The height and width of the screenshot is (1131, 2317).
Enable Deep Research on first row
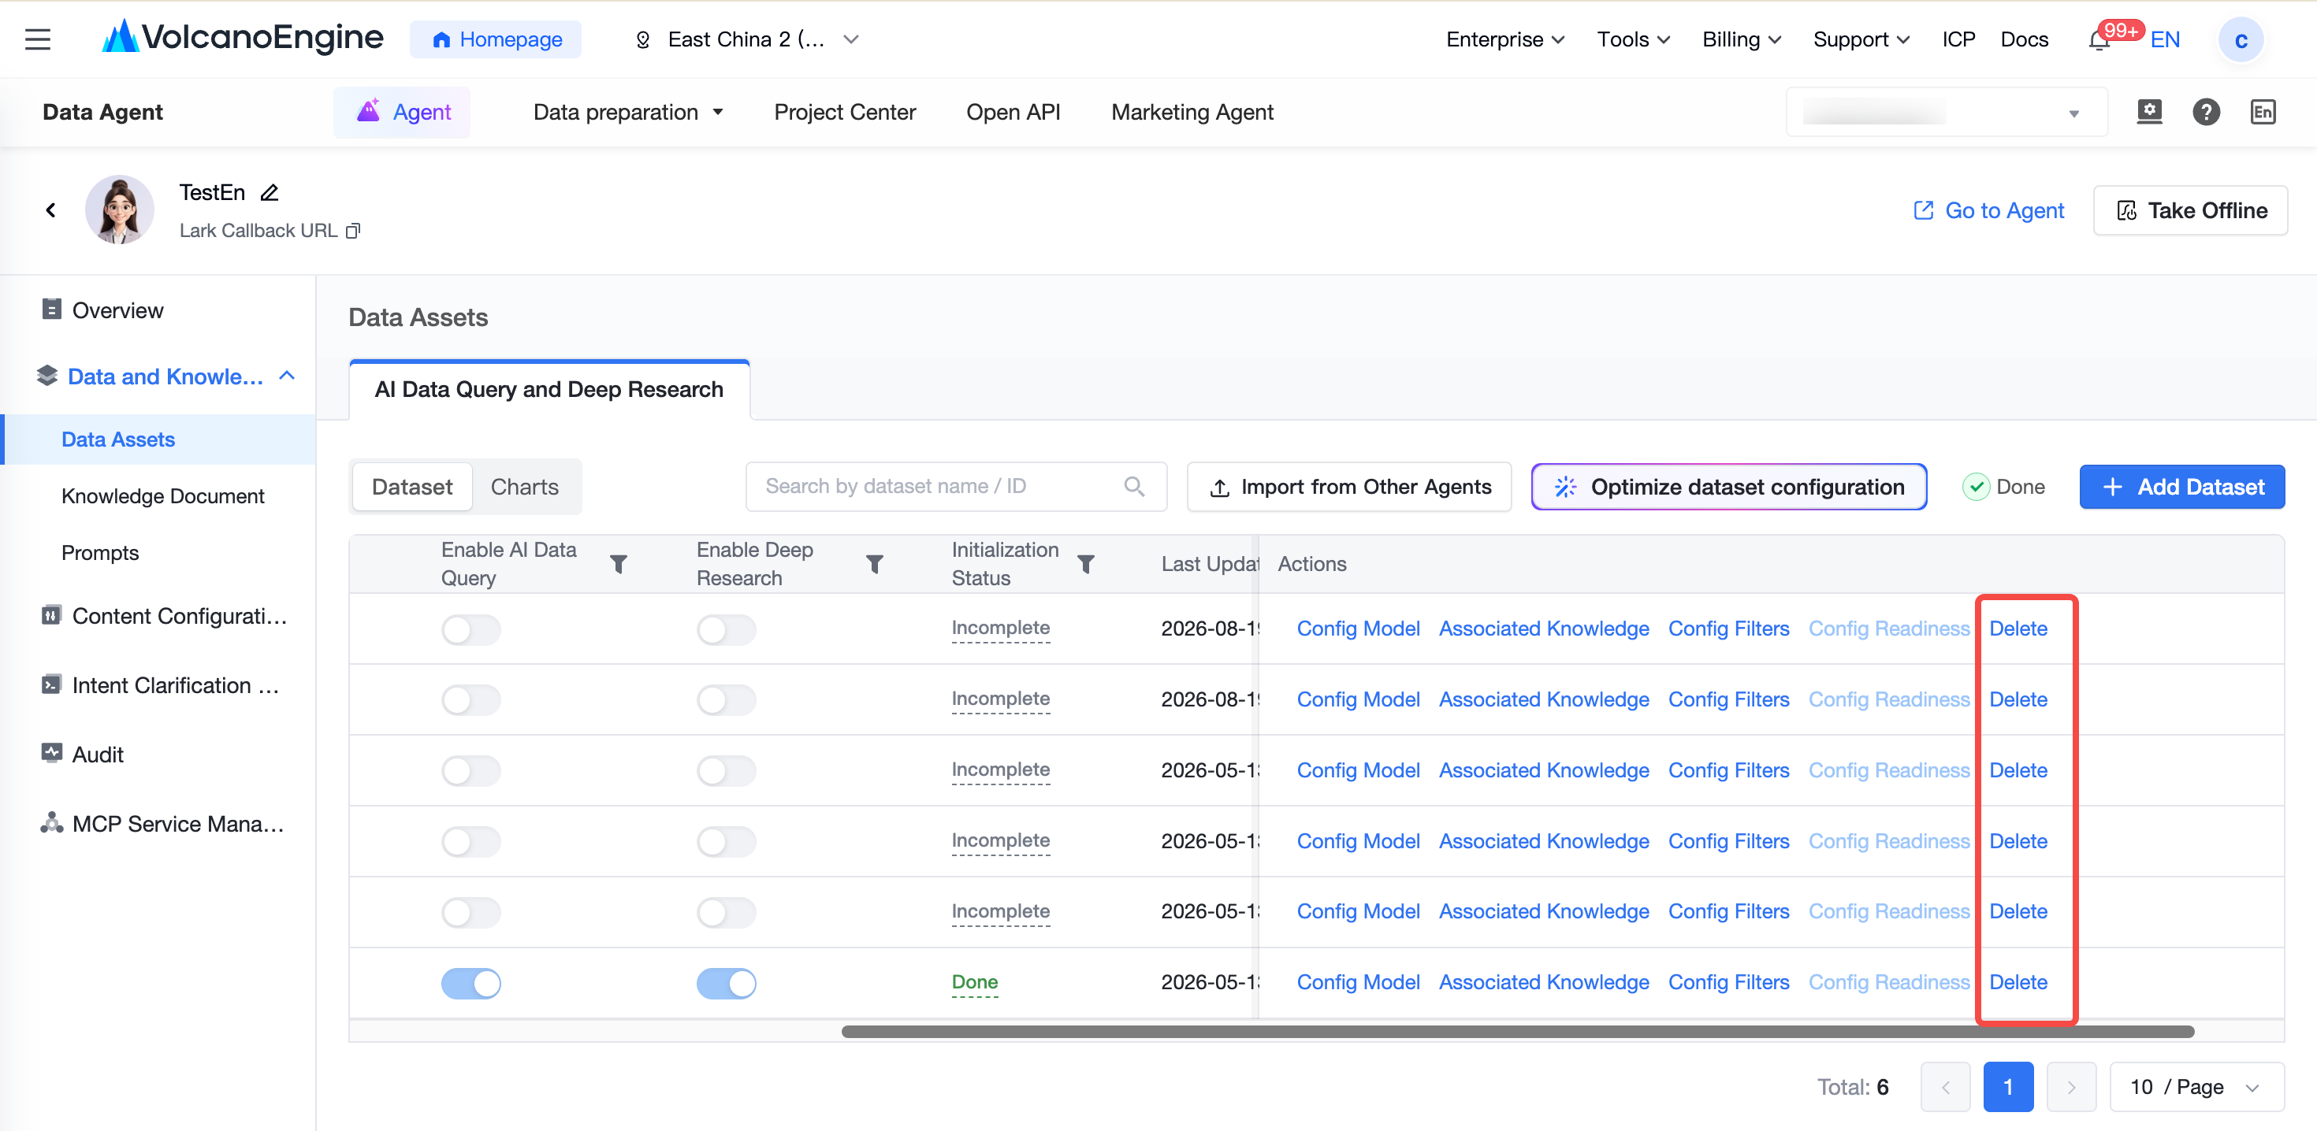pos(726,629)
